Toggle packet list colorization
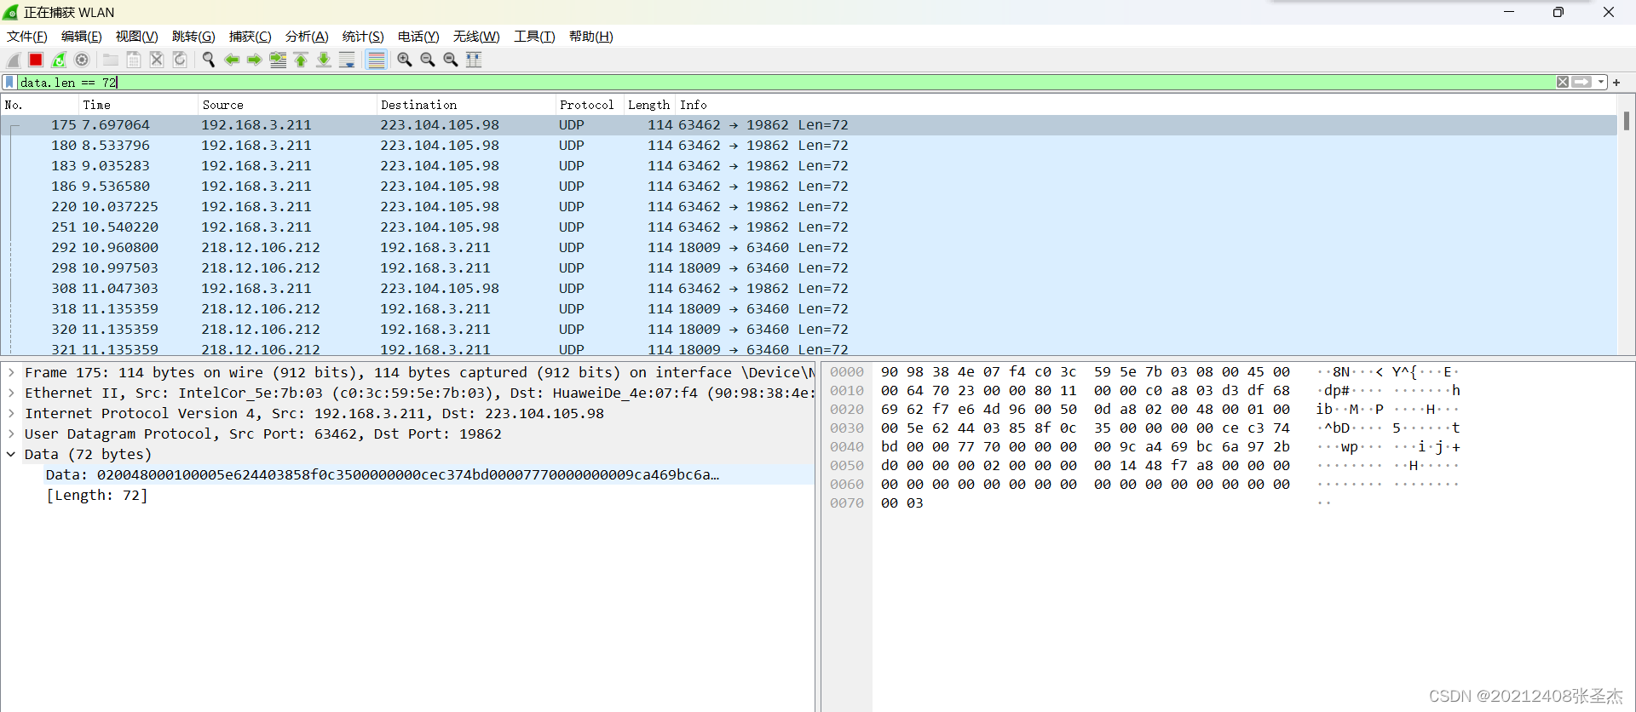This screenshot has width=1636, height=712. [376, 60]
